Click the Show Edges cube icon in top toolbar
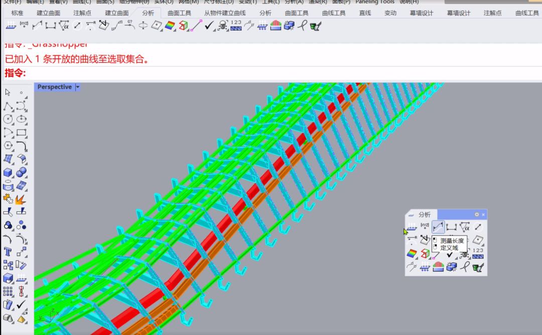 pos(183,26)
